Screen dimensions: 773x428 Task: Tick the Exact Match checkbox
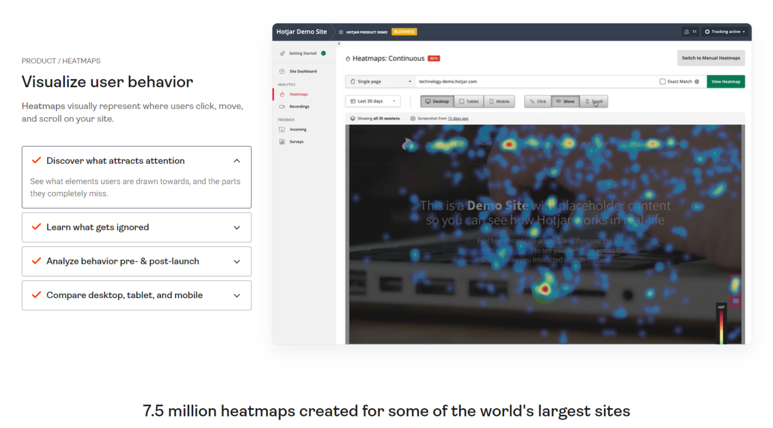[x=663, y=82]
